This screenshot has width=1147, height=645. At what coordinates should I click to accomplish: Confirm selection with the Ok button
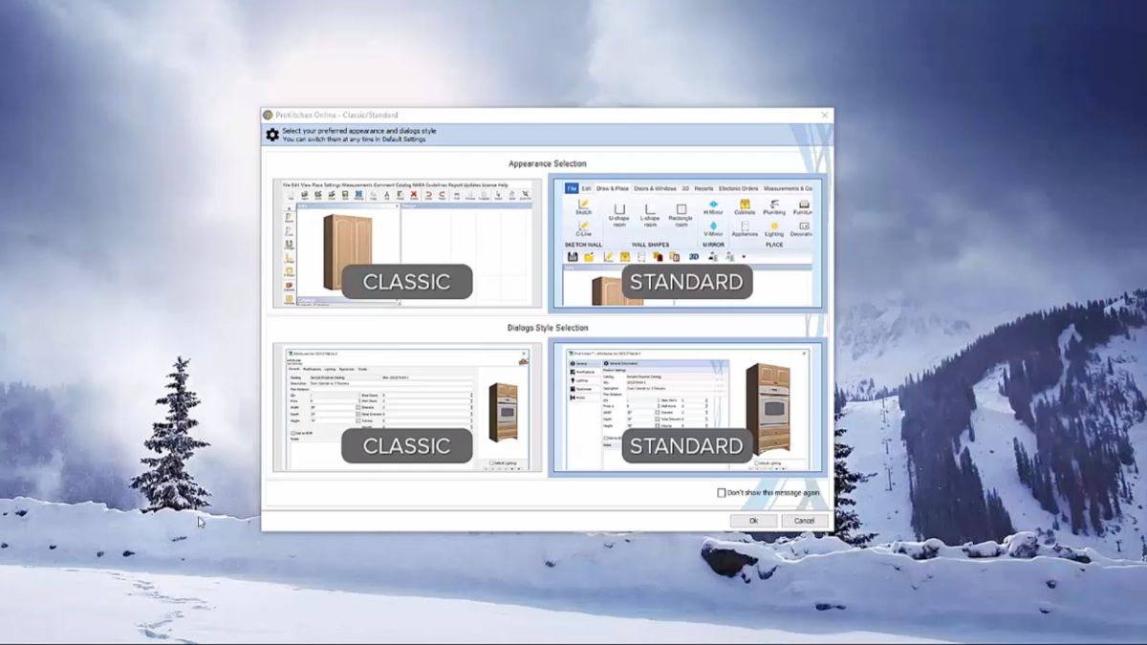753,521
